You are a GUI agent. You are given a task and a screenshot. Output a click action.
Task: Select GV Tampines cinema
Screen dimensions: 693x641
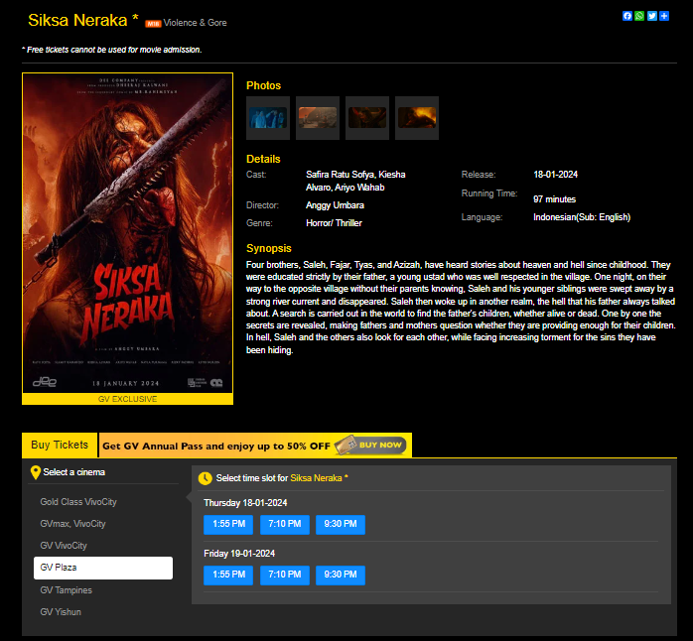[x=66, y=590]
